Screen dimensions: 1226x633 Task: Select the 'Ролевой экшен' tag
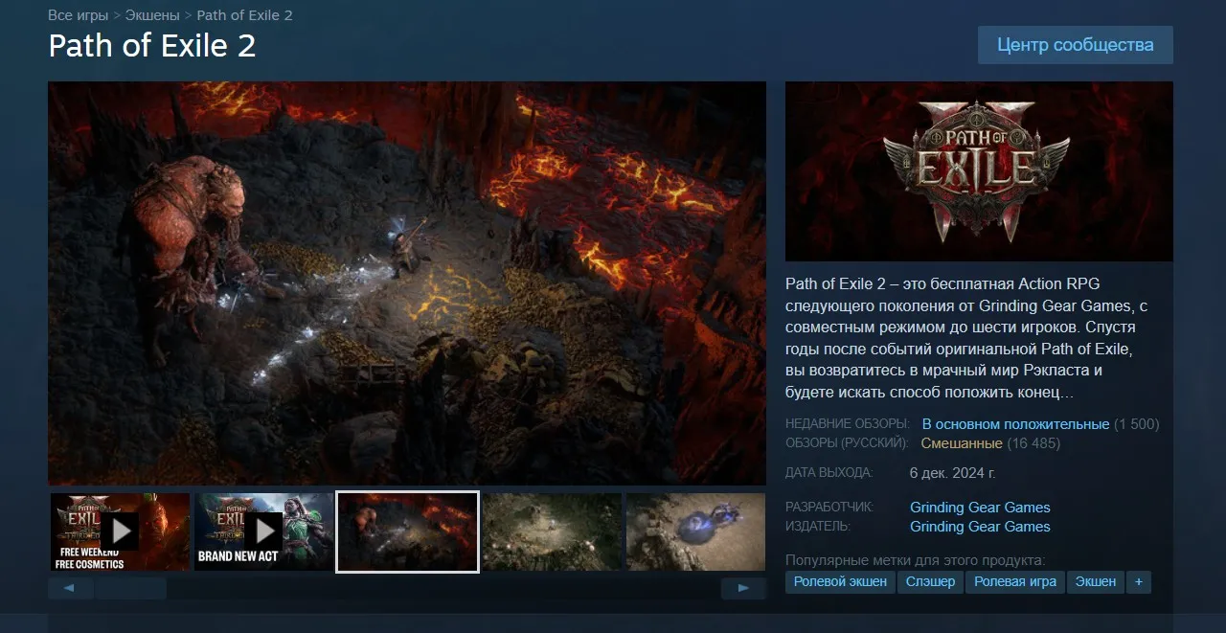[x=840, y=581]
